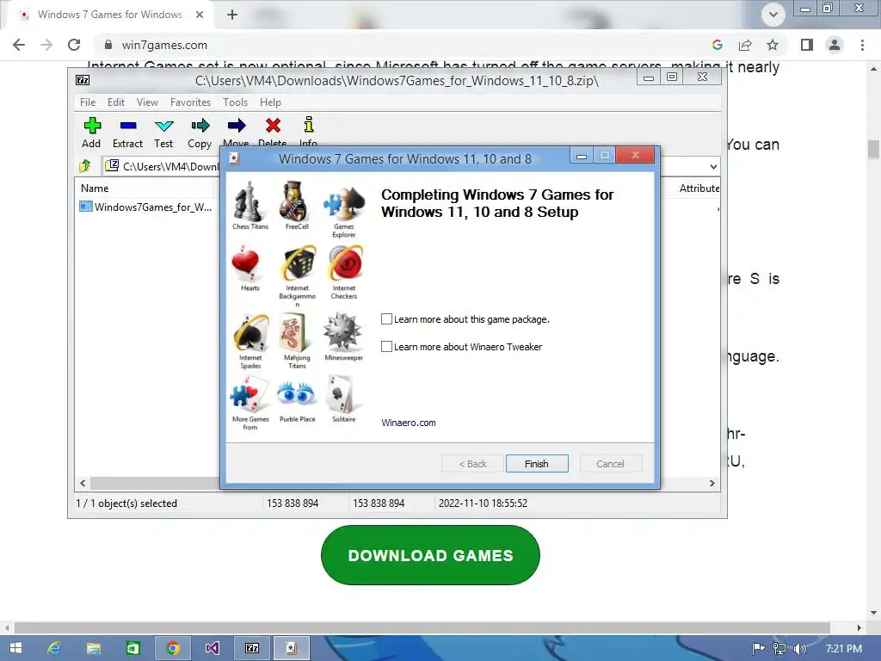The width and height of the screenshot is (881, 661).
Task: Check 'Learn more about Winaero Tweaker'
Action: (x=386, y=346)
